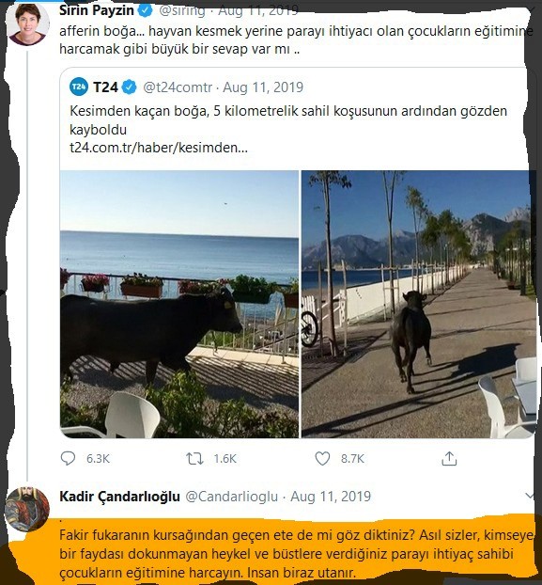This screenshot has width=542, height=585.
Task: Click the reply speech bubble icon
Action: [x=68, y=459]
